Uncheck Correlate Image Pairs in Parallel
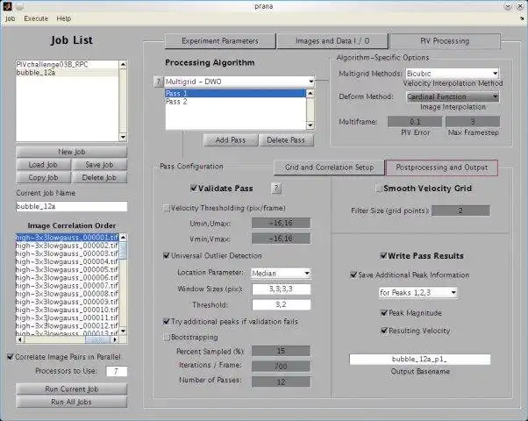 point(11,357)
